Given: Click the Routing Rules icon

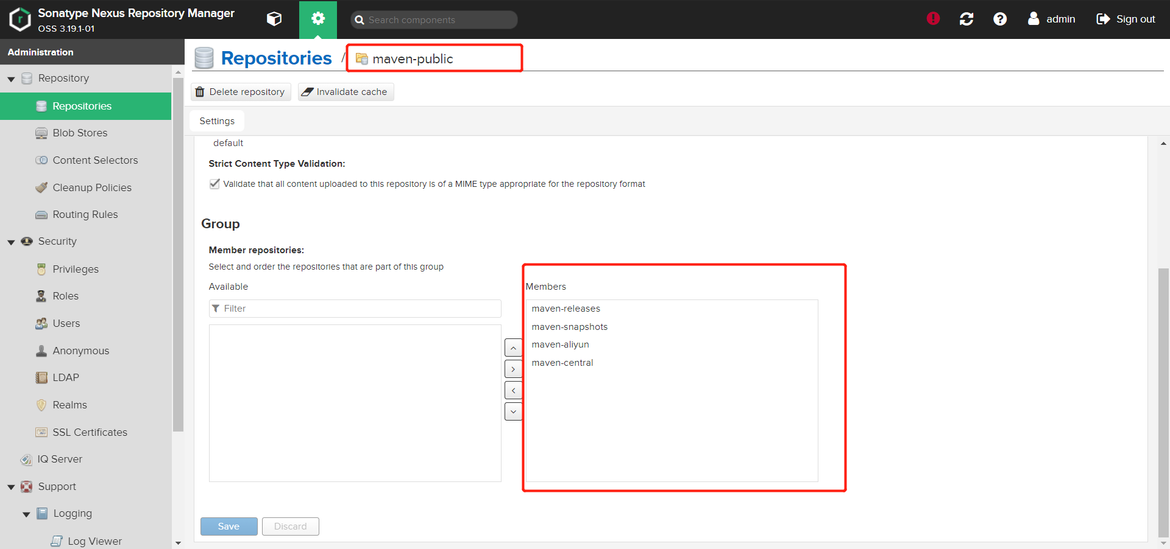Looking at the screenshot, I should [x=41, y=215].
